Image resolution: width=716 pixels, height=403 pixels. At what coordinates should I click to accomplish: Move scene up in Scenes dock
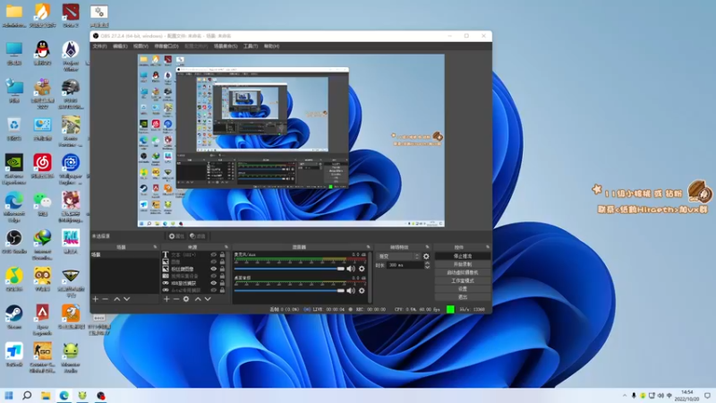pyautogui.click(x=117, y=299)
